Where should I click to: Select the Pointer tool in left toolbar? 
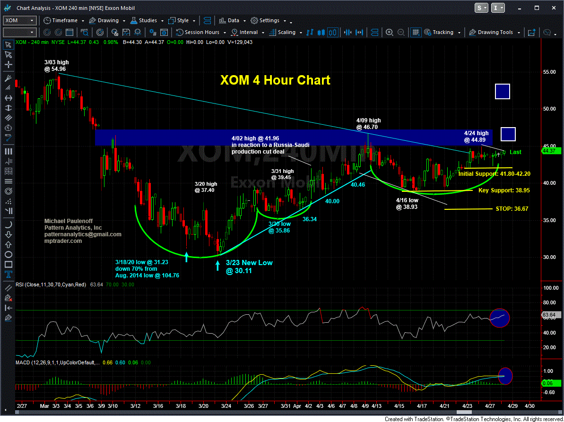coord(8,45)
